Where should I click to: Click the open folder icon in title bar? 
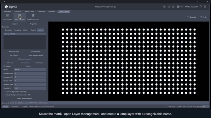[x=169, y=7]
